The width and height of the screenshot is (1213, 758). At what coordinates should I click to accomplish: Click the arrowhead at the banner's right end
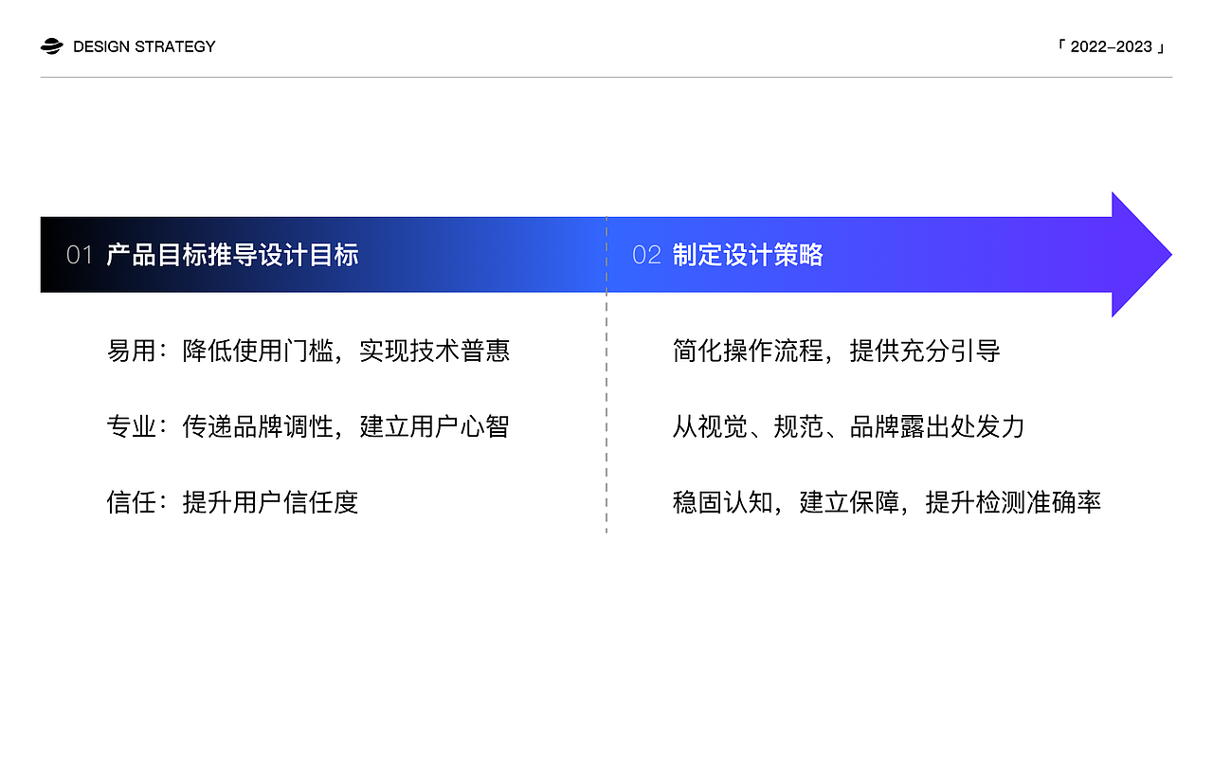pos(1137,254)
